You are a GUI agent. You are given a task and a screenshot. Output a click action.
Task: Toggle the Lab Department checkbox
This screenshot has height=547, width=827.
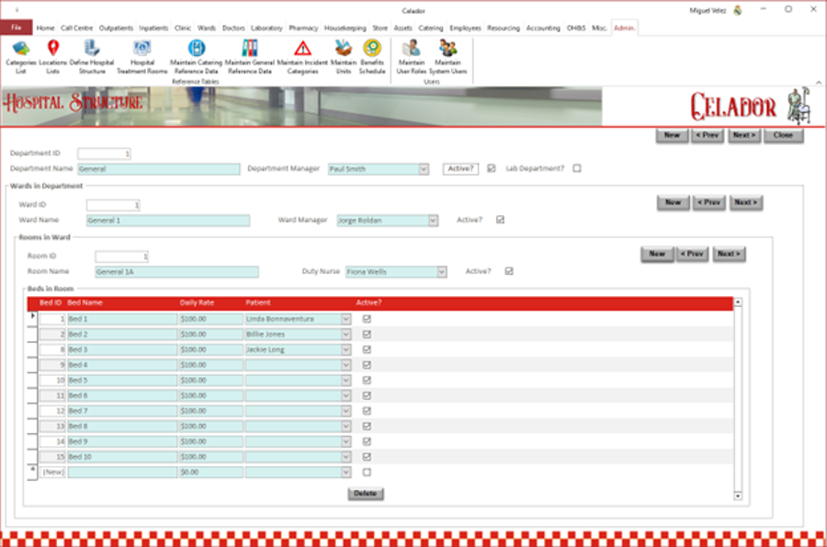pyautogui.click(x=577, y=169)
